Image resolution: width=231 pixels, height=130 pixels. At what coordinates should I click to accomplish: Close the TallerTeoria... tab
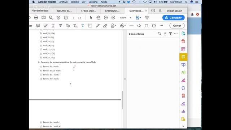(146, 11)
